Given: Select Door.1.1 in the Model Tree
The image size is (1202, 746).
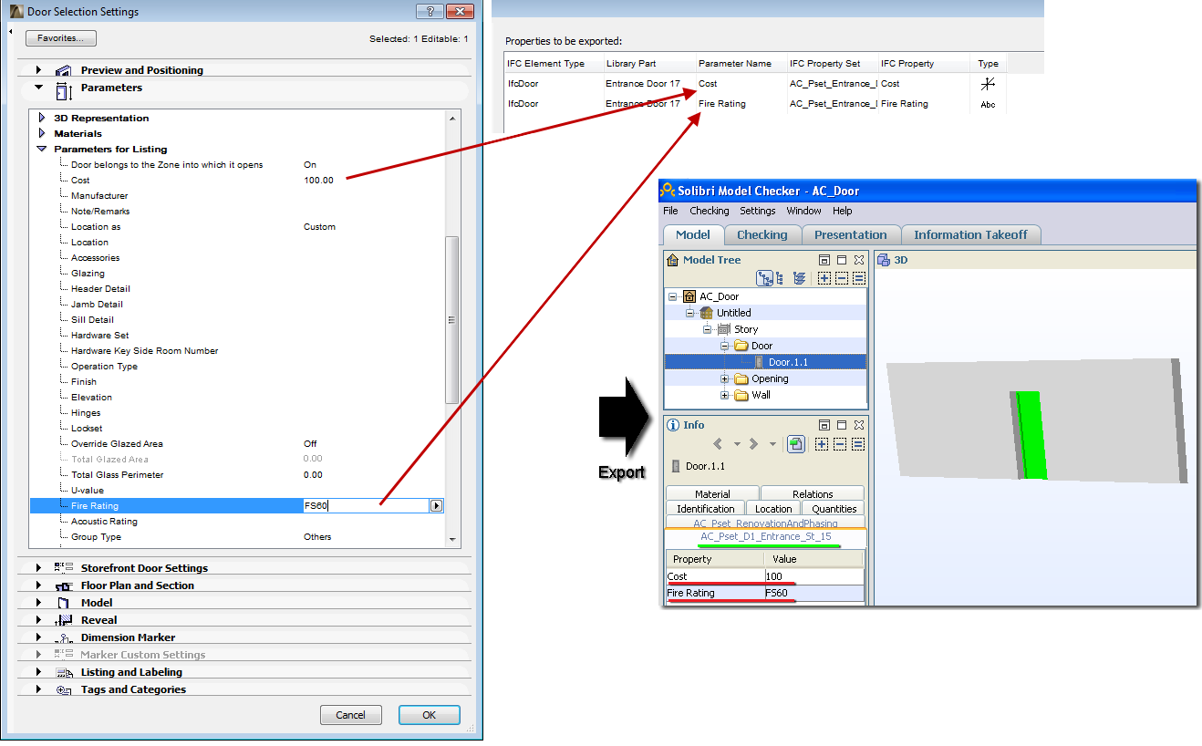Looking at the screenshot, I should pyautogui.click(x=788, y=362).
